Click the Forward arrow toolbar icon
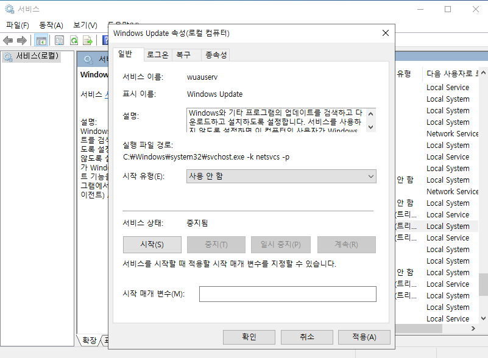The height and width of the screenshot is (358, 488). coord(22,40)
